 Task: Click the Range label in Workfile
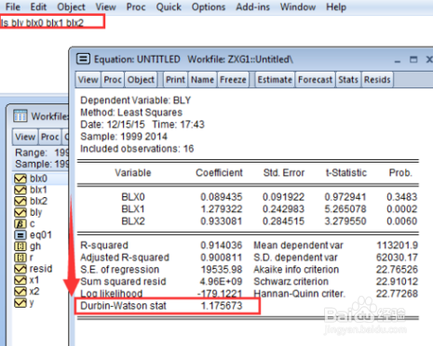click(31, 153)
